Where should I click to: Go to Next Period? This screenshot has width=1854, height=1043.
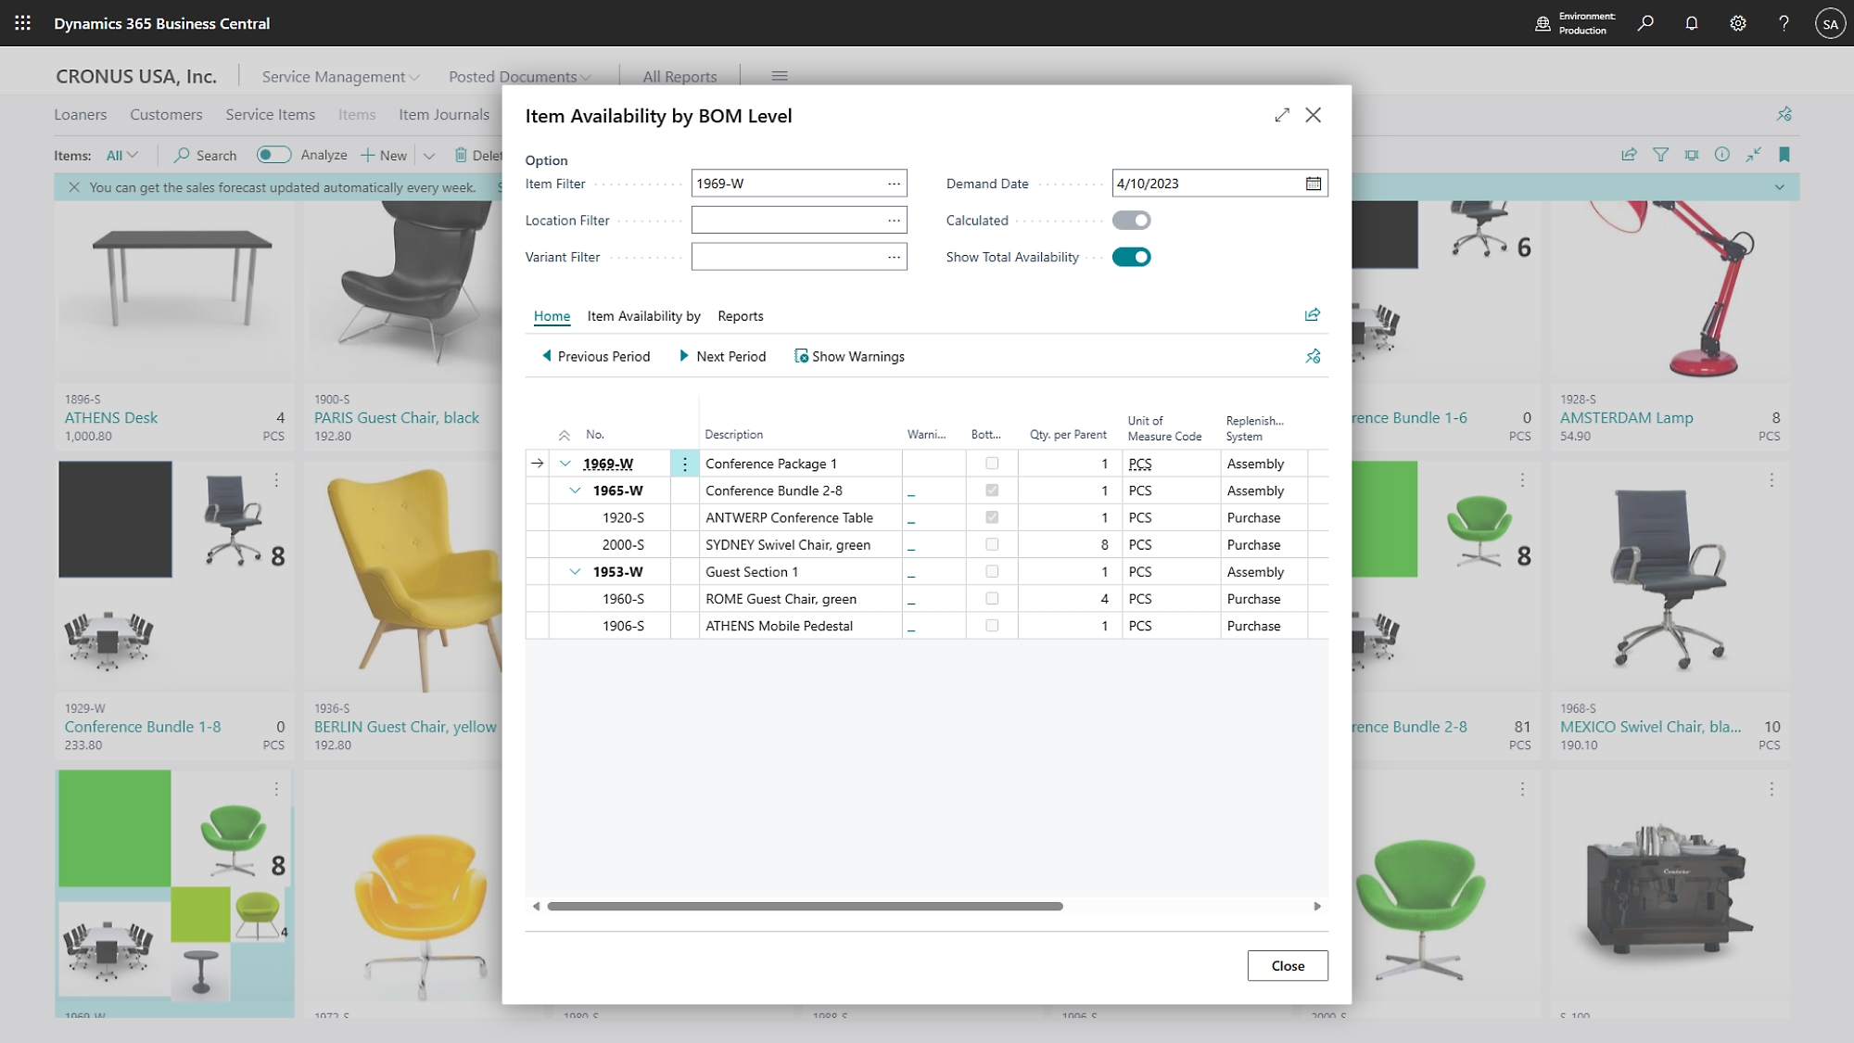(x=722, y=356)
